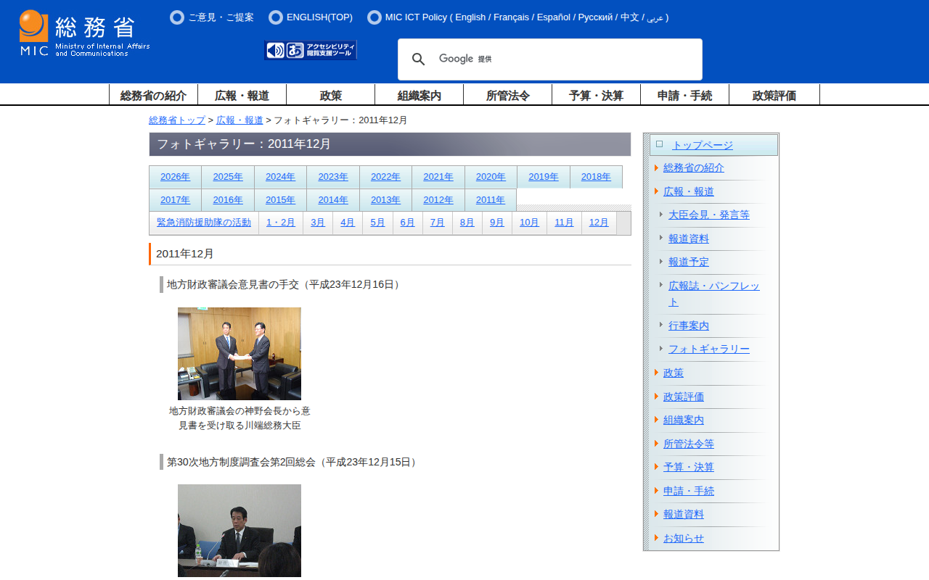Click the circle icon beside ご意見・ご提案

(177, 17)
